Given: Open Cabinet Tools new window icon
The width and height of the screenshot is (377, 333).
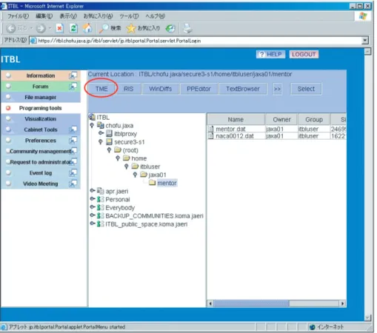Looking at the screenshot, I should point(73,129).
